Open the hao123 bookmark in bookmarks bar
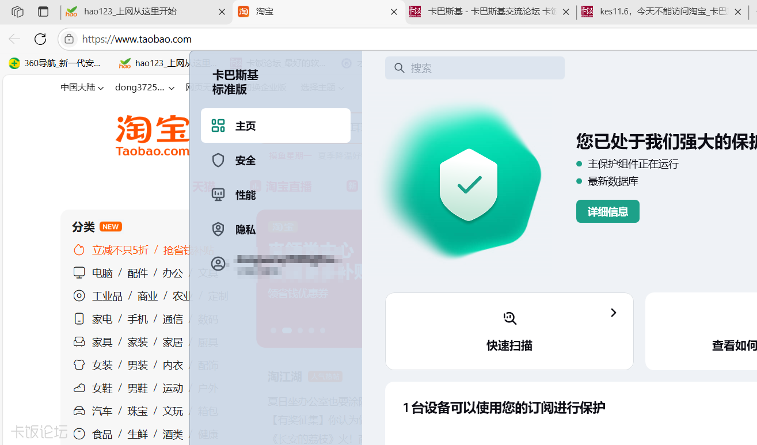Image resolution: width=757 pixels, height=445 pixels. pyautogui.click(x=154, y=63)
